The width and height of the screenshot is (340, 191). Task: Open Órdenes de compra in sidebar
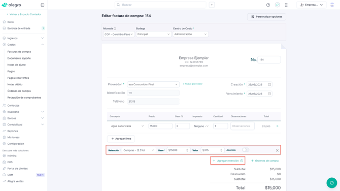[x=19, y=91]
